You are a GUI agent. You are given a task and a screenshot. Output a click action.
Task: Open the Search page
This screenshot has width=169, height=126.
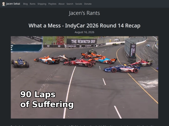[x=70, y=4]
